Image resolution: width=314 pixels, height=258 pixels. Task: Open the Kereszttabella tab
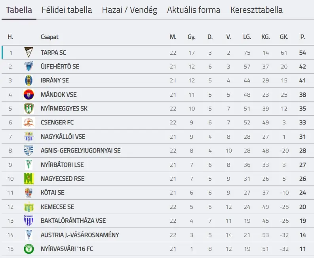pyautogui.click(x=256, y=10)
